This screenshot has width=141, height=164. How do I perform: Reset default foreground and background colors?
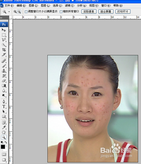click(2, 142)
